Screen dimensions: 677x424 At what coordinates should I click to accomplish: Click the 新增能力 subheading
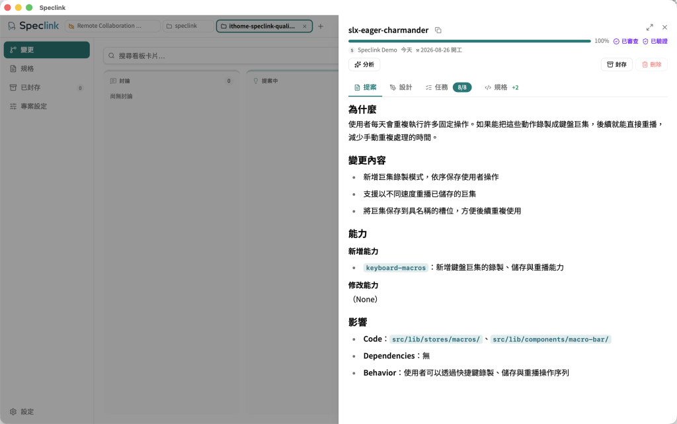[x=363, y=251]
